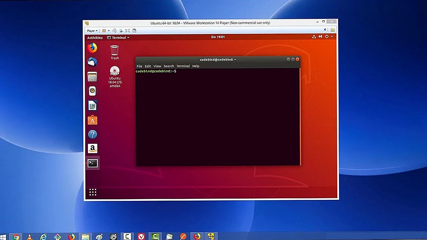Open the terminal Help menu
427x240 pixels.
tap(196, 66)
